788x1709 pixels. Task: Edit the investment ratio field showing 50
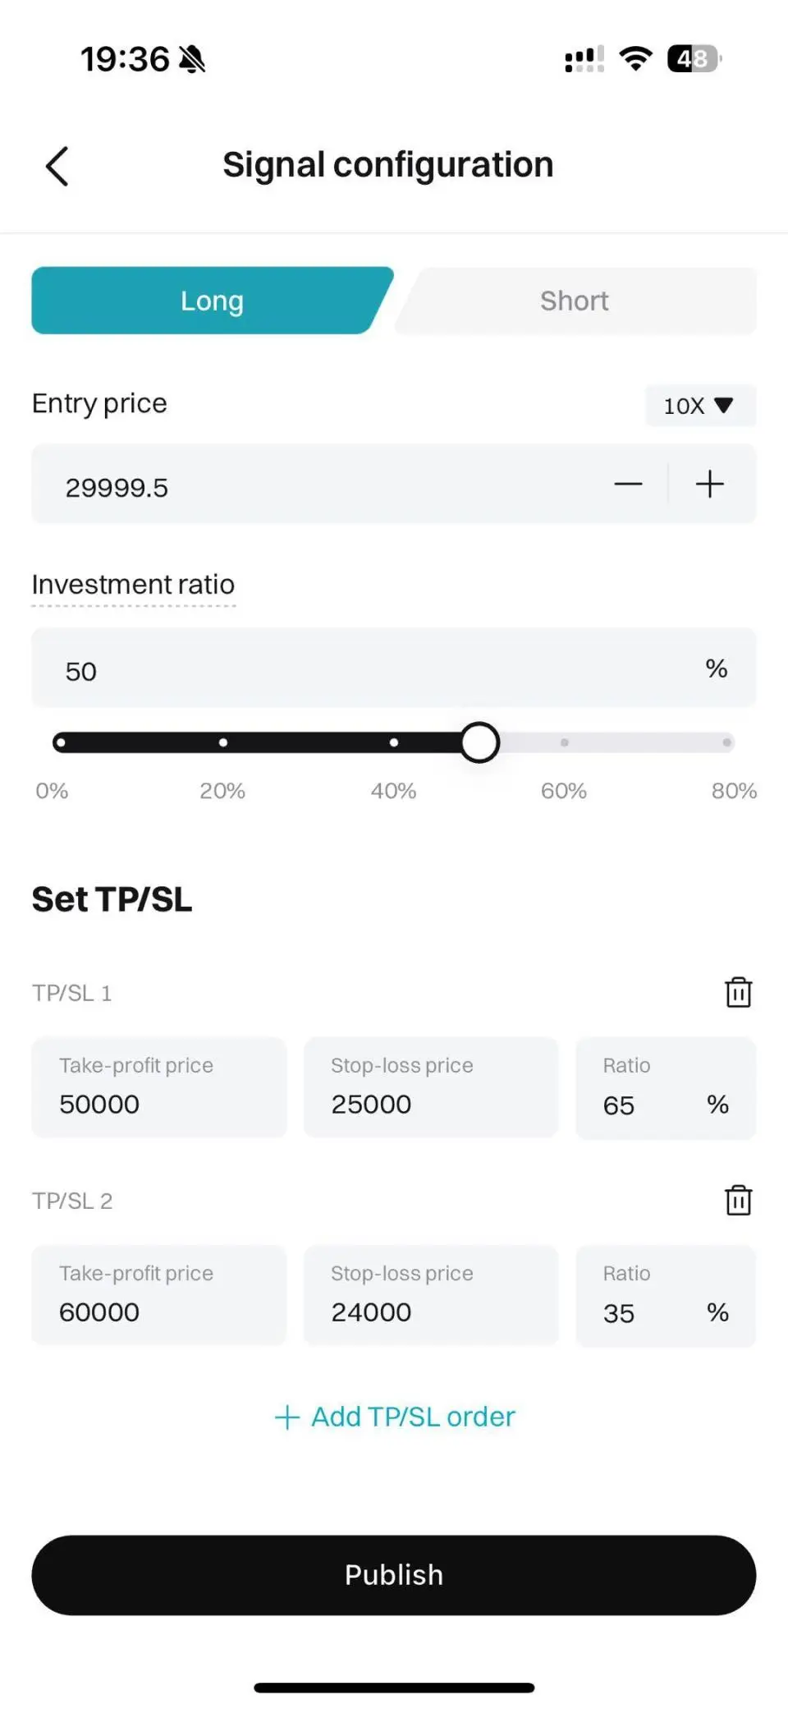pyautogui.click(x=394, y=668)
